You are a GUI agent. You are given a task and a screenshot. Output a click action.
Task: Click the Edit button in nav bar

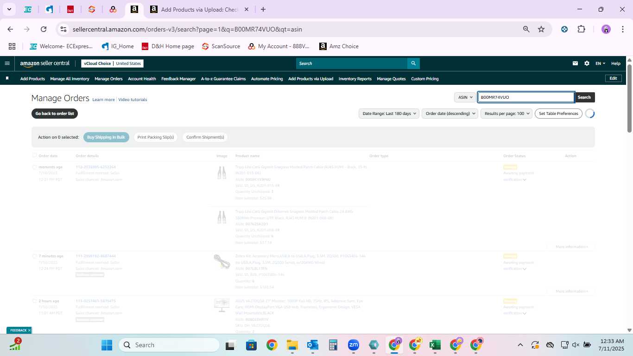point(613,78)
